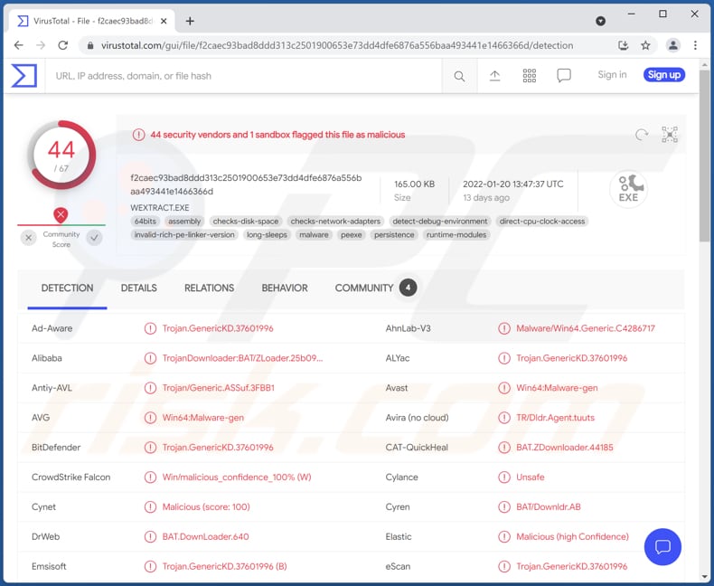Viewport: 714px width, 586px height.
Task: Click the checks-network-adapters tag
Action: (x=335, y=222)
